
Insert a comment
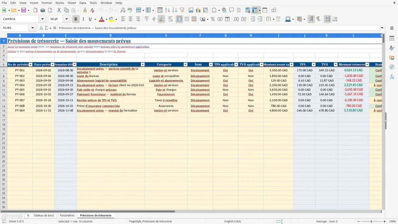pyautogui.click(x=232, y=10)
